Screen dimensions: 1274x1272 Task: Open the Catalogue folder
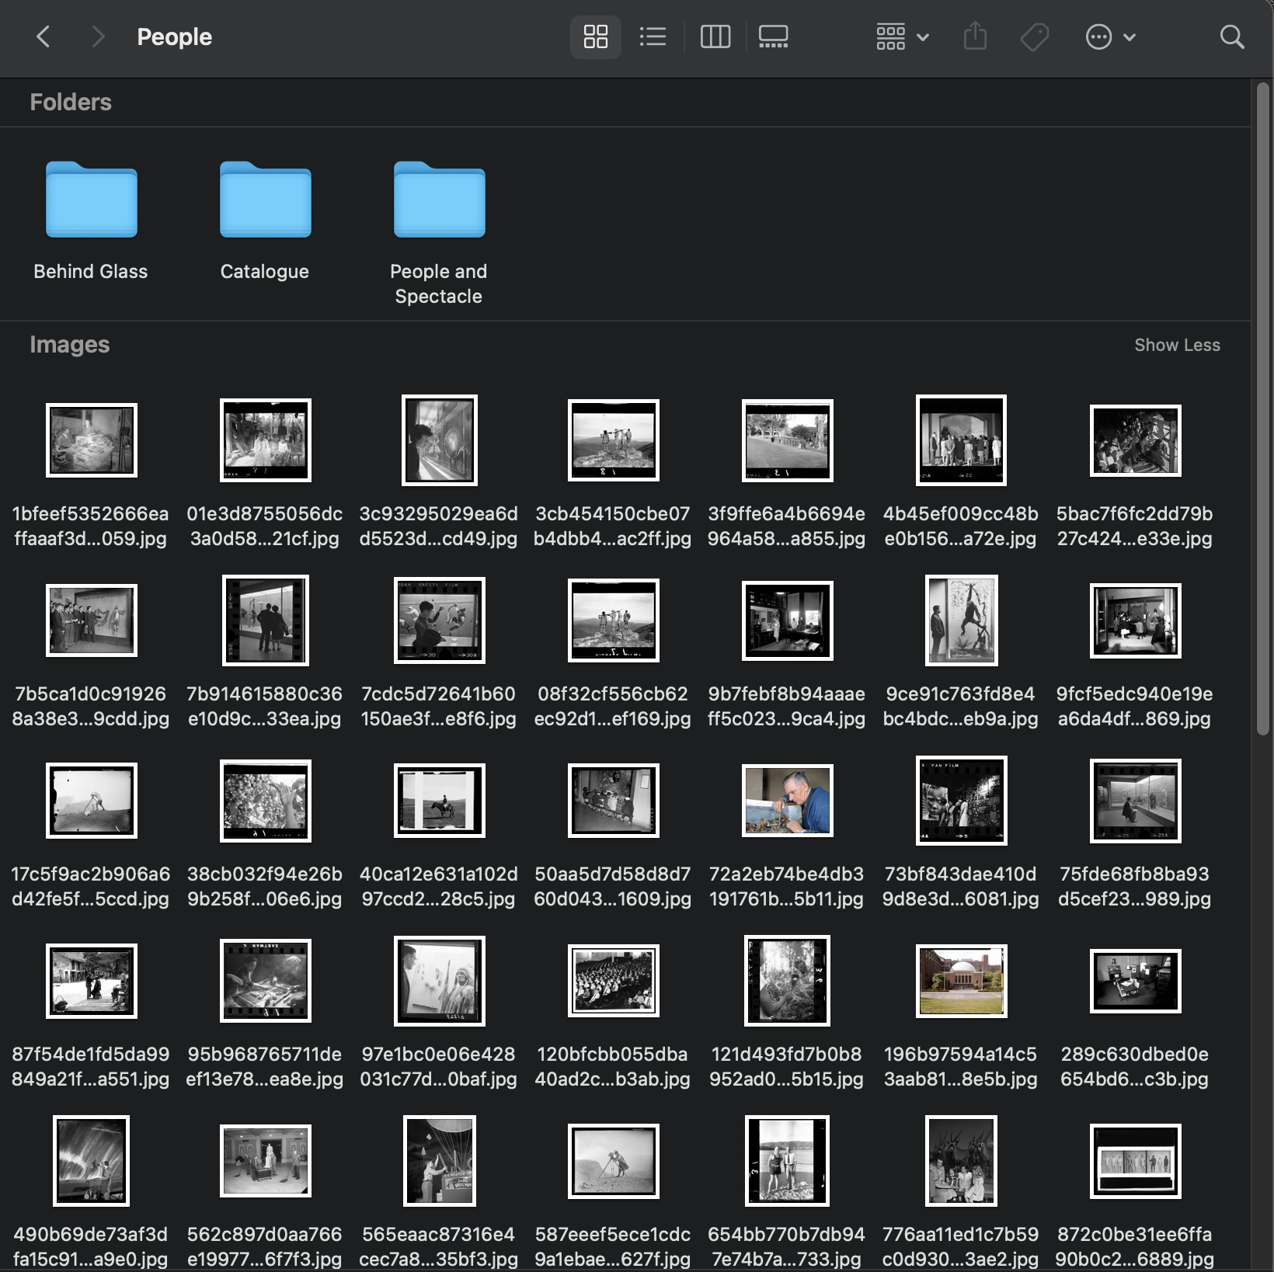click(x=265, y=200)
